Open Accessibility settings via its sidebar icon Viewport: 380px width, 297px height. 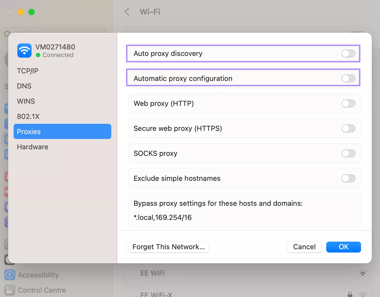pos(9,275)
